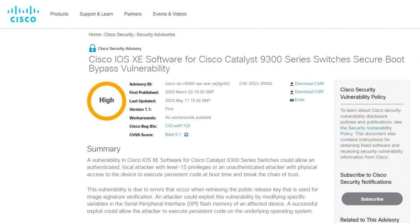Navigate to Security Advisories breadcrumb
This screenshot has height=223, width=420.
click(156, 35)
